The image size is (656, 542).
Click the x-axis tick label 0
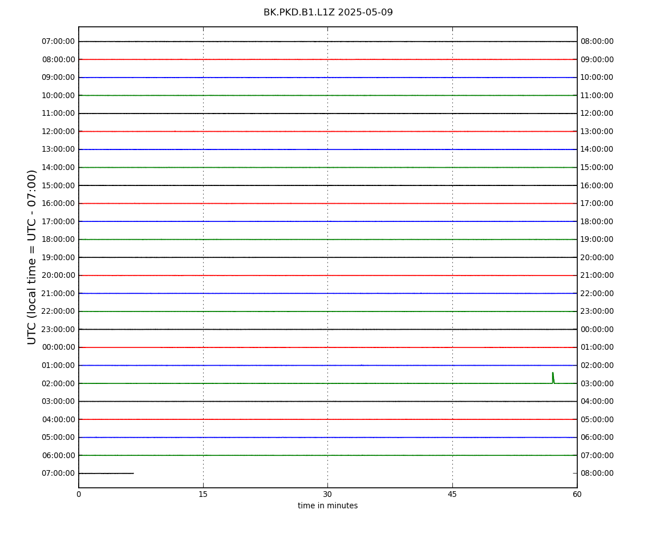tap(79, 494)
